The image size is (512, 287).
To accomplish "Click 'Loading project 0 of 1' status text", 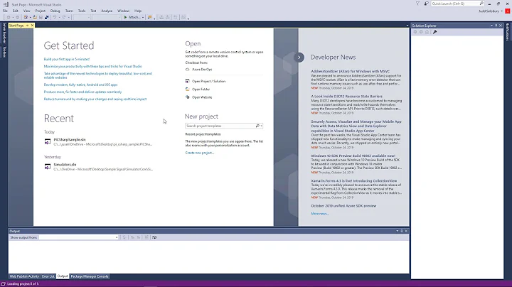I will [23, 283].
